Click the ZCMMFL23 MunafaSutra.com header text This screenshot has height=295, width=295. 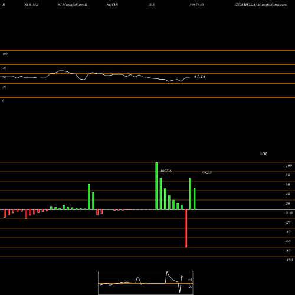pos(261,5)
